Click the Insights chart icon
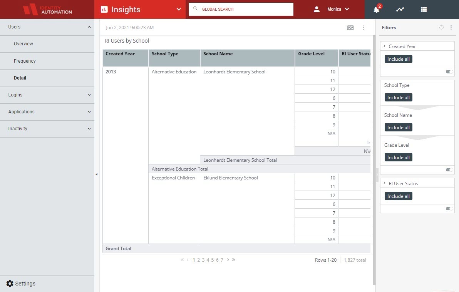Viewport: 459px width, 292px height. 104,9
